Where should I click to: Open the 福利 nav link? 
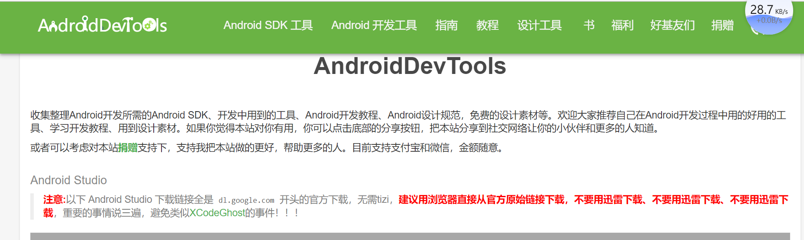[622, 25]
